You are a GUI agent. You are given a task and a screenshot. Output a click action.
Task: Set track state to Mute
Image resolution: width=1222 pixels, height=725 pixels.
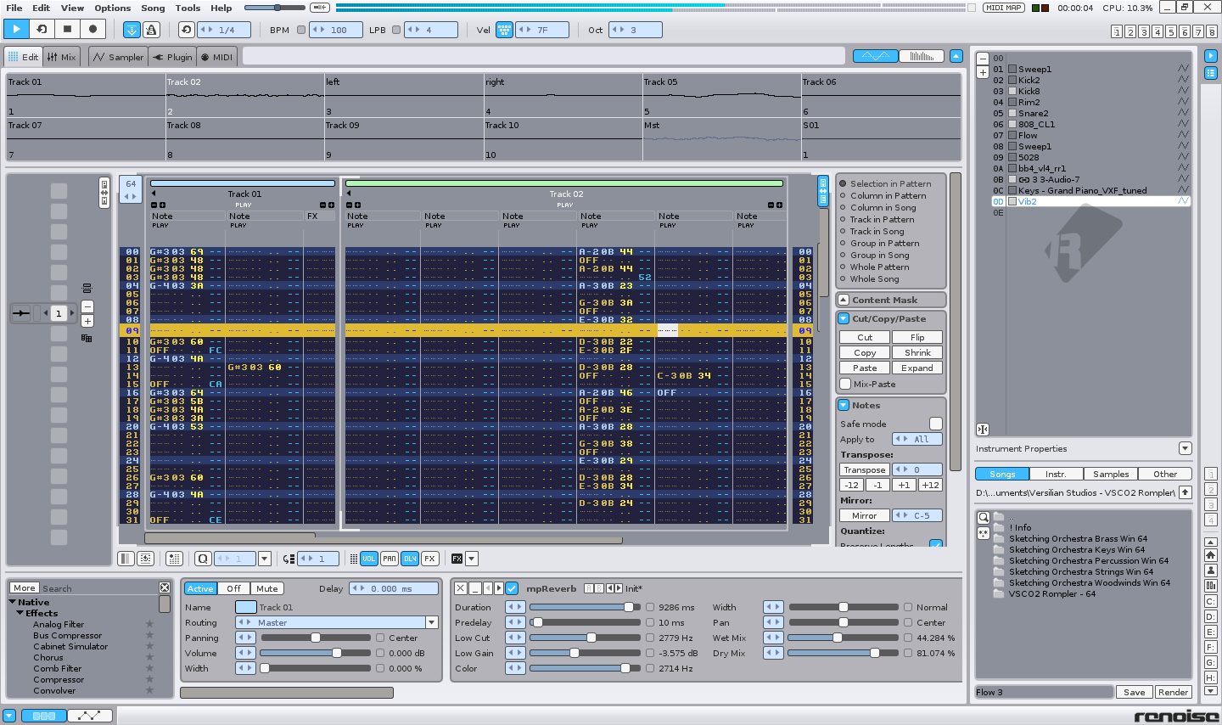click(267, 588)
